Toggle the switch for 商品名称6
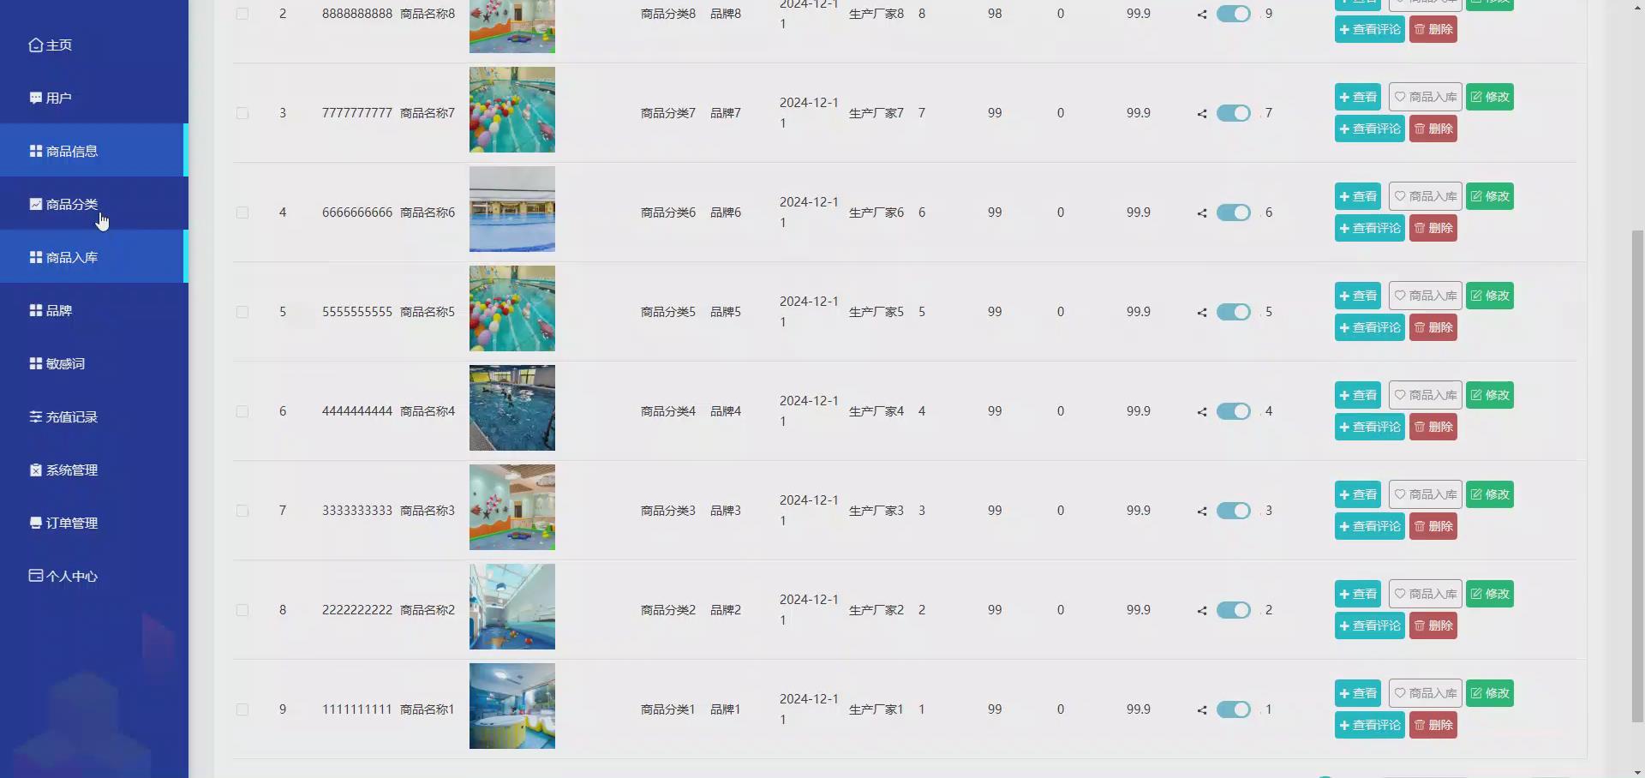This screenshot has height=778, width=1645. pyautogui.click(x=1234, y=212)
